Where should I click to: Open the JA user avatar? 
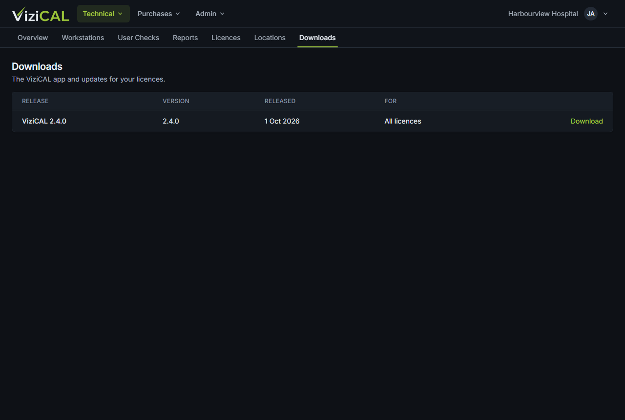[x=591, y=14]
